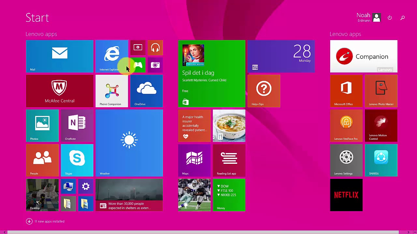417x234 pixels.
Task: Open the Netflix tile
Action: click(346, 195)
